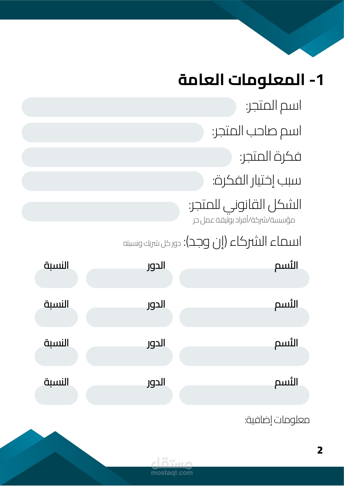Click the first partner النسبة field
This screenshot has height=486, width=344.
56,278
